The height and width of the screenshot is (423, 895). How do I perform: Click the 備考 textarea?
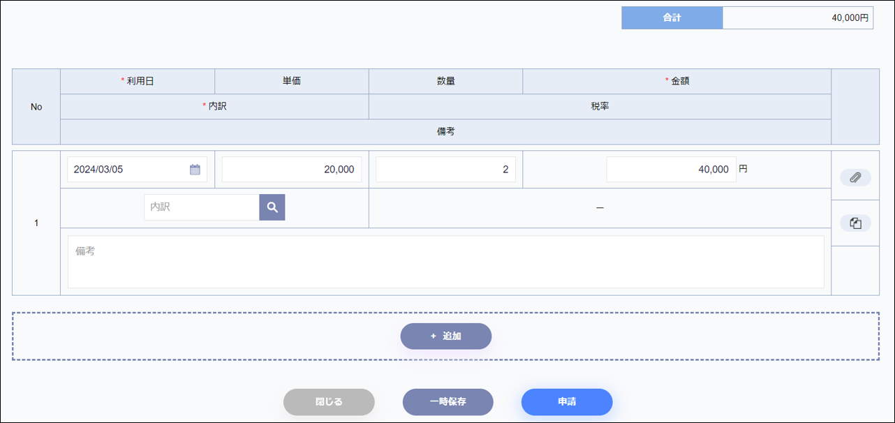446,262
